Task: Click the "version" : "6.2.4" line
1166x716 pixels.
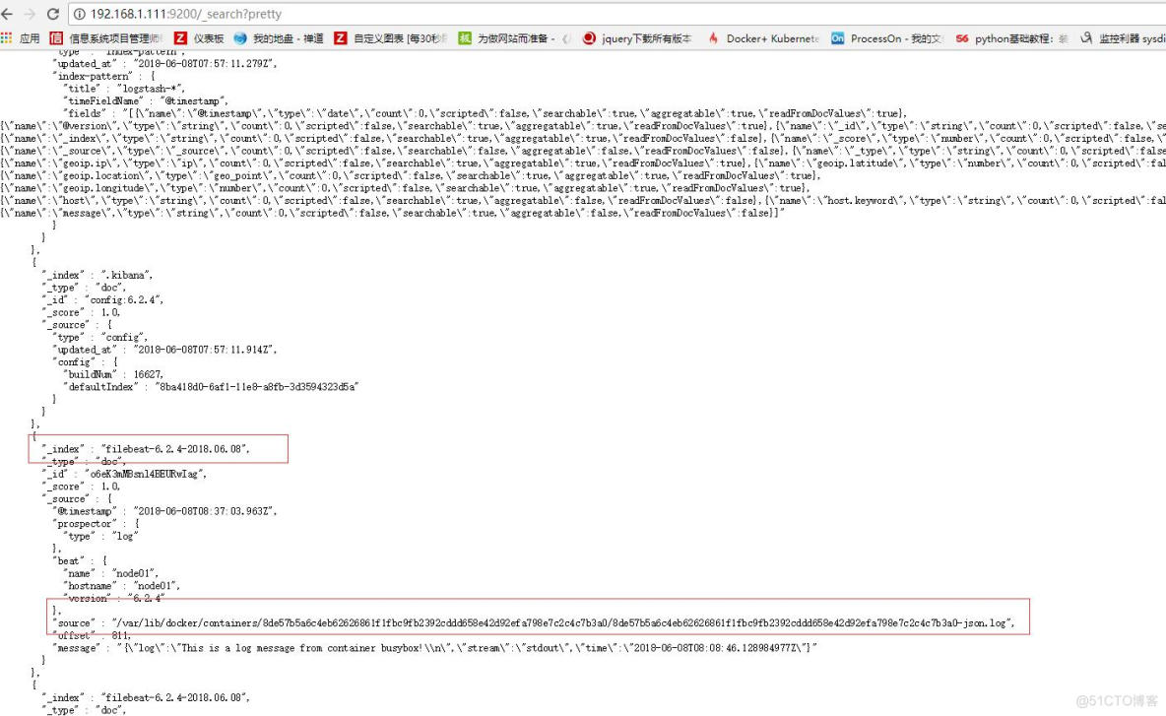Action: click(x=114, y=598)
